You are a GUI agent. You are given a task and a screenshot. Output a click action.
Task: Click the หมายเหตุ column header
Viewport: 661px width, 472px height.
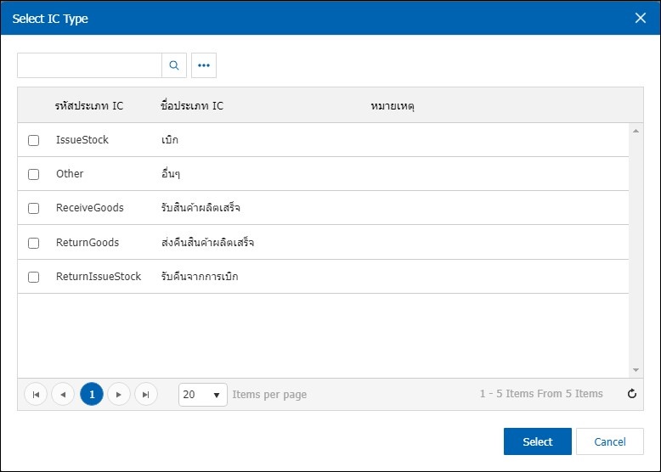click(x=393, y=105)
